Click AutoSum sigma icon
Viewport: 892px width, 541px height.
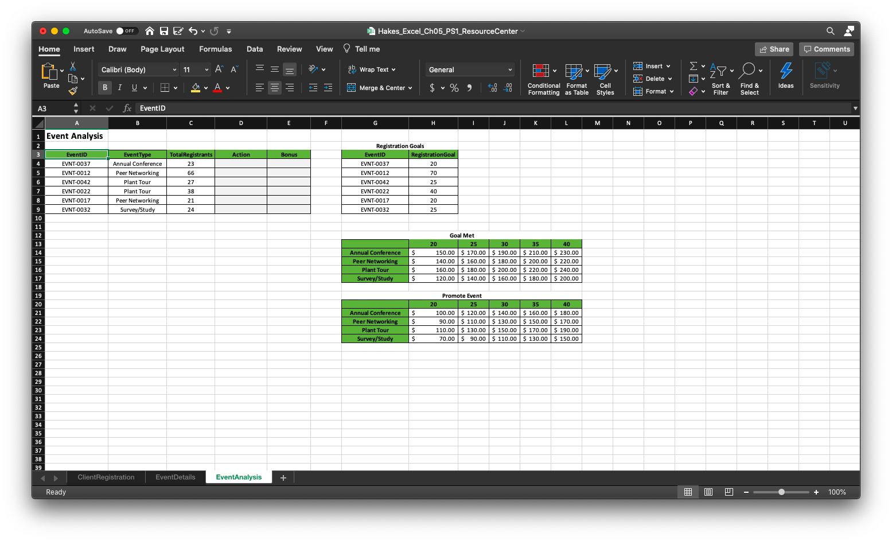(694, 66)
